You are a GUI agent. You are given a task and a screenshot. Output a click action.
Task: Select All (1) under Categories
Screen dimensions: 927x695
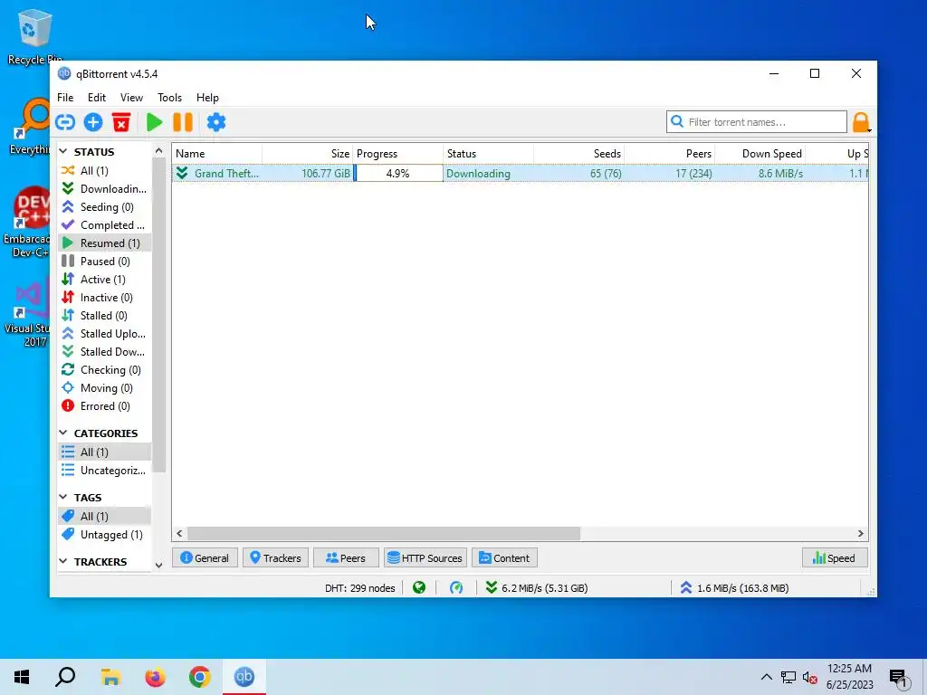104,452
